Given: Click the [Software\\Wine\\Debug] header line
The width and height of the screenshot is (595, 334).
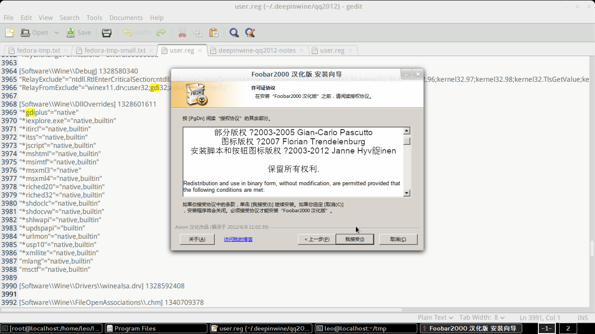Looking at the screenshot, I should coord(78,71).
